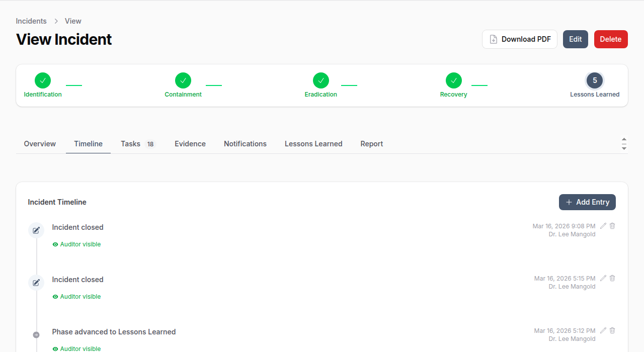The height and width of the screenshot is (352, 644).
Task: Go to Incidents breadcrumb link
Action: click(31, 21)
